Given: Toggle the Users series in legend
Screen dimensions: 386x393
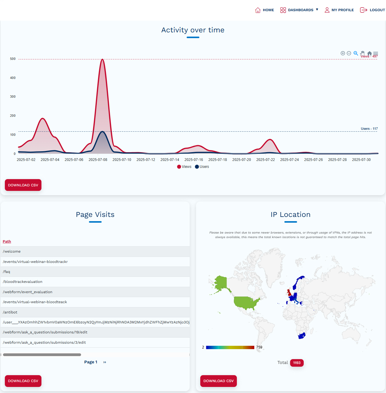Looking at the screenshot, I should (x=202, y=167).
